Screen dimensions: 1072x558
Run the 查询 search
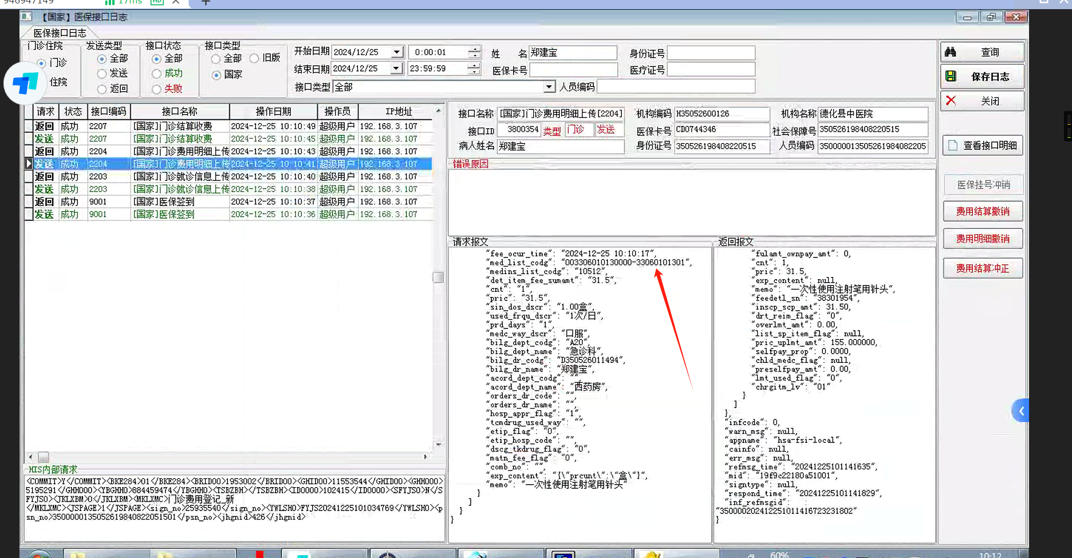(x=982, y=52)
